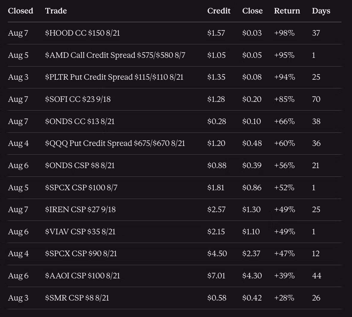Select the Trade column header
The width and height of the screenshot is (352, 317).
click(56, 11)
